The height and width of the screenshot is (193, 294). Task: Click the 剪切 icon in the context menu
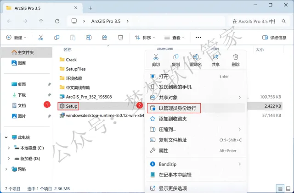coord(156,57)
